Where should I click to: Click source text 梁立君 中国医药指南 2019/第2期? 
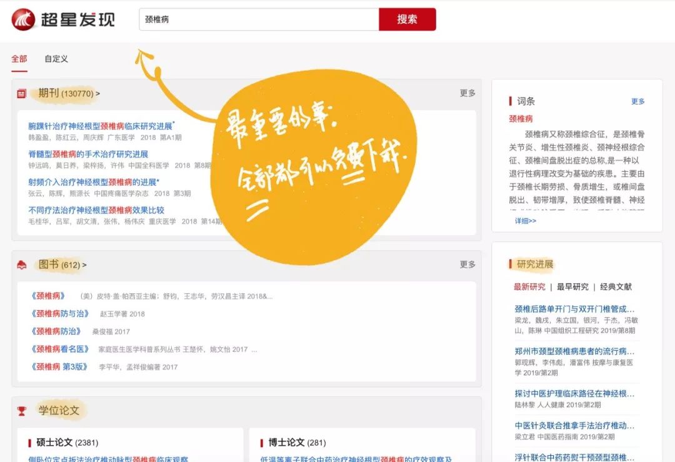pyautogui.click(x=564, y=436)
